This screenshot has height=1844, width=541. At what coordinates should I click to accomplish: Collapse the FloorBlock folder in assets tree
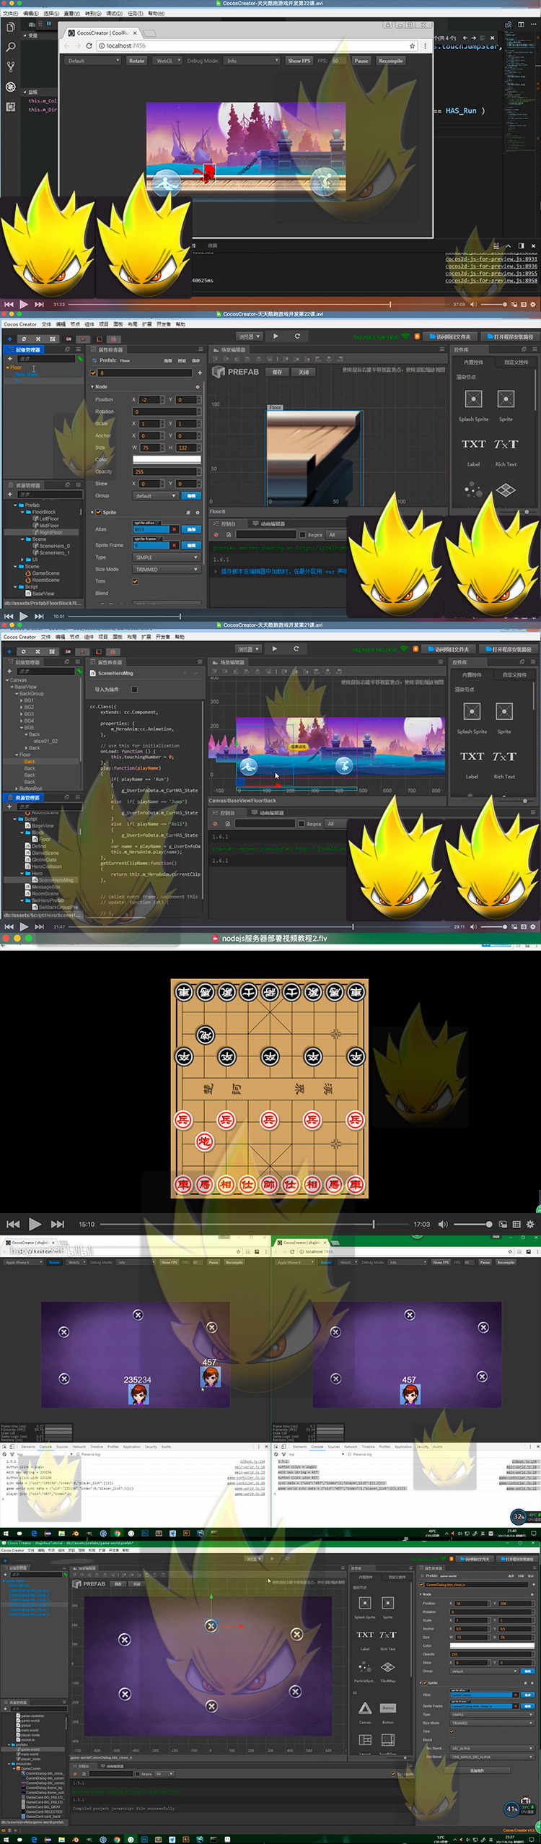click(22, 512)
